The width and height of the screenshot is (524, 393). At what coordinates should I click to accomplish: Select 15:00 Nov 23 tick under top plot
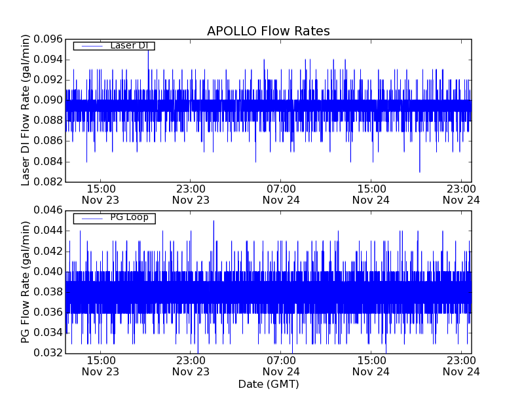pos(100,194)
